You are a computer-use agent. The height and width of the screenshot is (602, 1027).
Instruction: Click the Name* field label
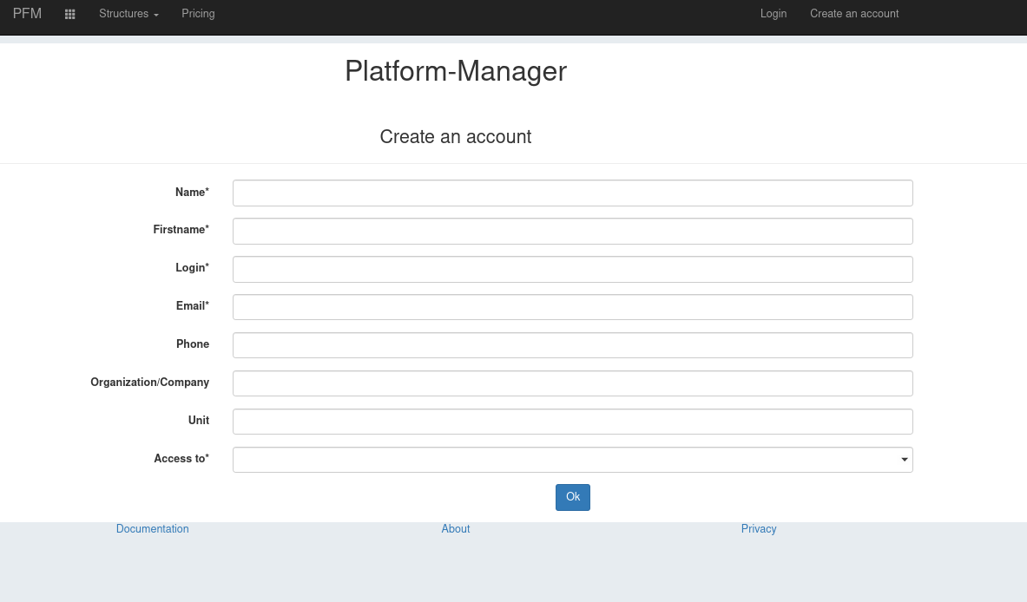tap(192, 193)
